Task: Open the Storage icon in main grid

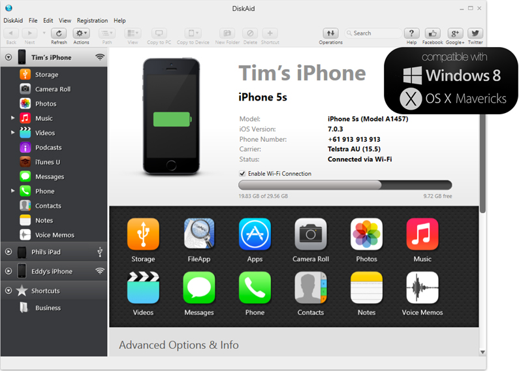Action: click(143, 234)
